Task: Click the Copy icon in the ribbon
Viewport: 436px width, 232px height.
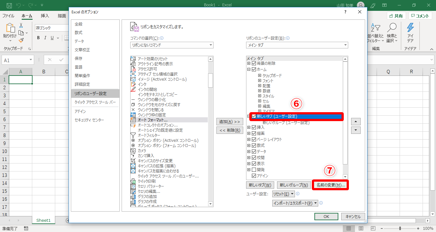Action: tap(21, 33)
